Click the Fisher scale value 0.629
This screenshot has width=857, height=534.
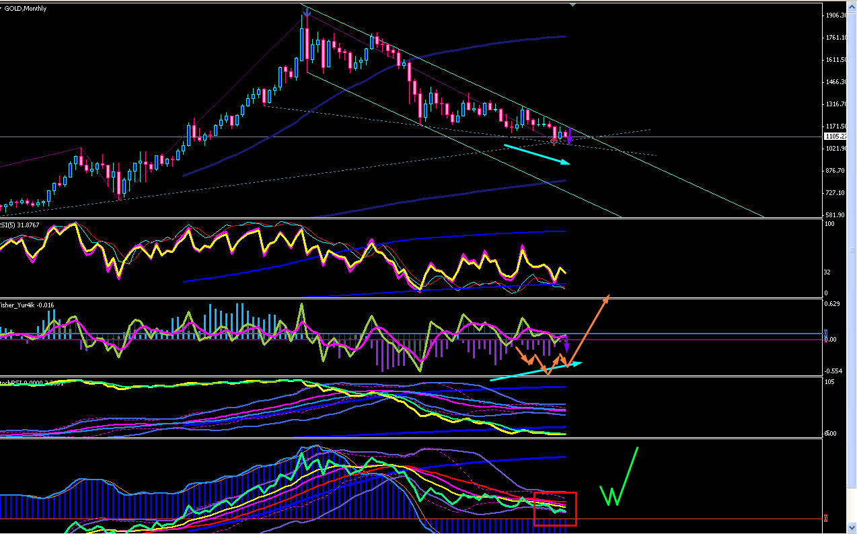tap(833, 304)
